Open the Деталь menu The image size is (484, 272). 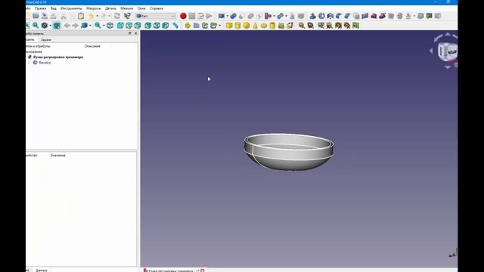click(111, 8)
